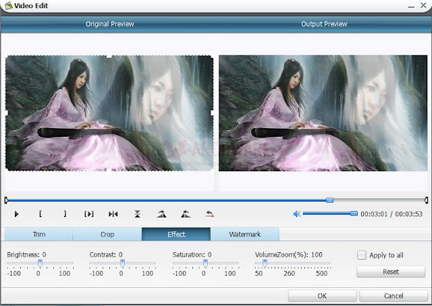Click the Saturation slider handle
This screenshot has width=432, height=306.
pos(205,264)
